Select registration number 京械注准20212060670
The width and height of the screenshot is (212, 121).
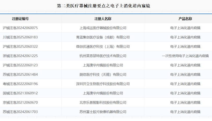coord(20,102)
